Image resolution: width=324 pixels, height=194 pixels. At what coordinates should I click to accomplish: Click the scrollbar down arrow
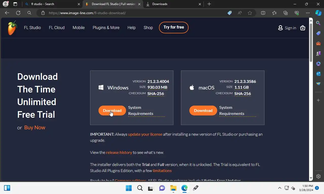point(311,178)
